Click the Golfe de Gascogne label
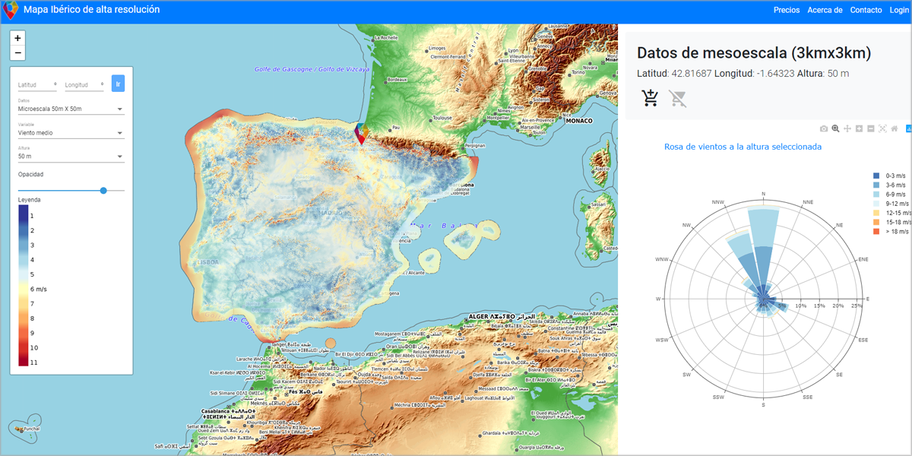Image resolution: width=912 pixels, height=456 pixels. (x=312, y=69)
